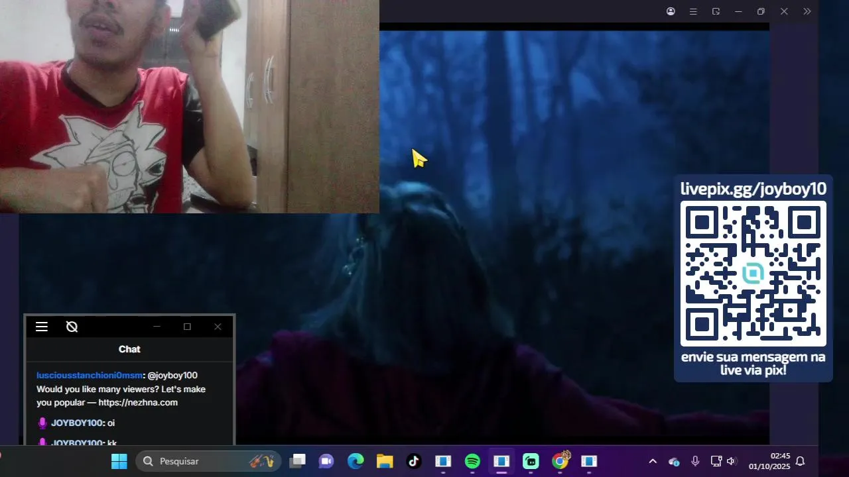The height and width of the screenshot is (477, 849).
Task: Open the clock and date 02:45 01/10/2025
Action: [769, 461]
